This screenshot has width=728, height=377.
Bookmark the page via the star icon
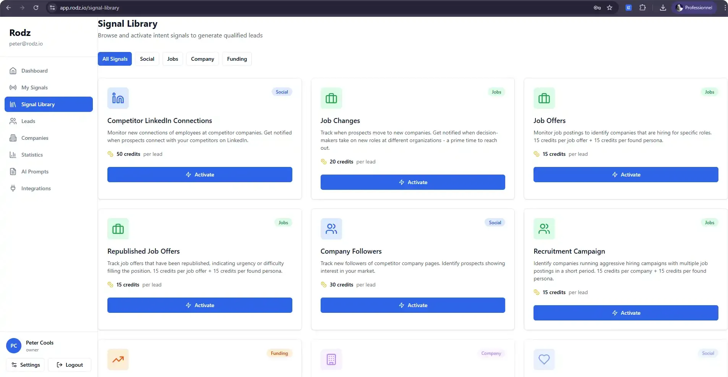point(610,7)
